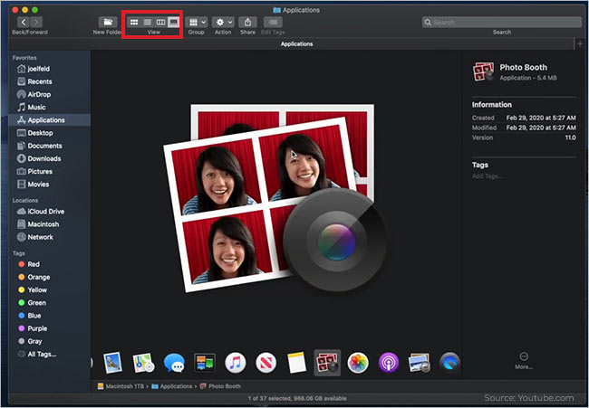Add a new tab with plus button

click(580, 43)
